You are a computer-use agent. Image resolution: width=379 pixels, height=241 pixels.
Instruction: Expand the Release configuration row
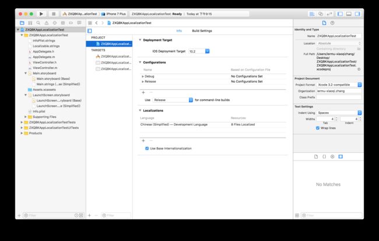143,82
